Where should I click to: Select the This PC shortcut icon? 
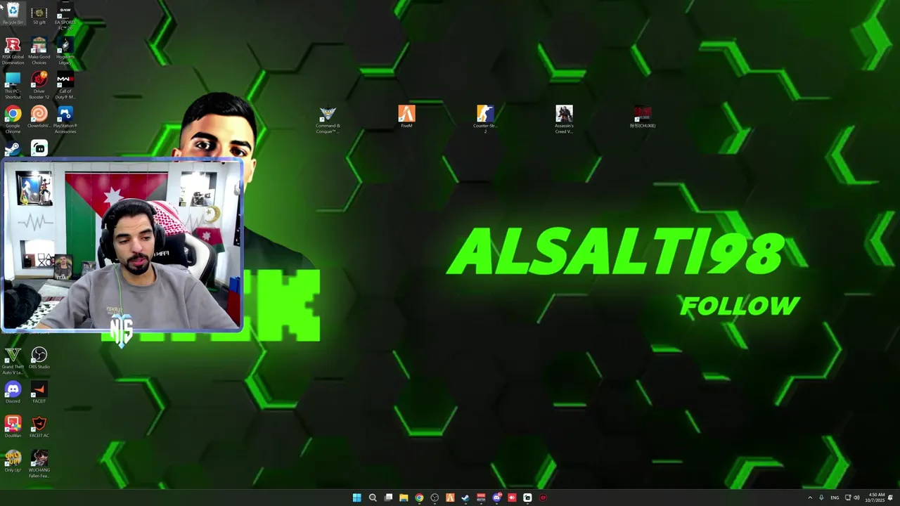[x=13, y=86]
